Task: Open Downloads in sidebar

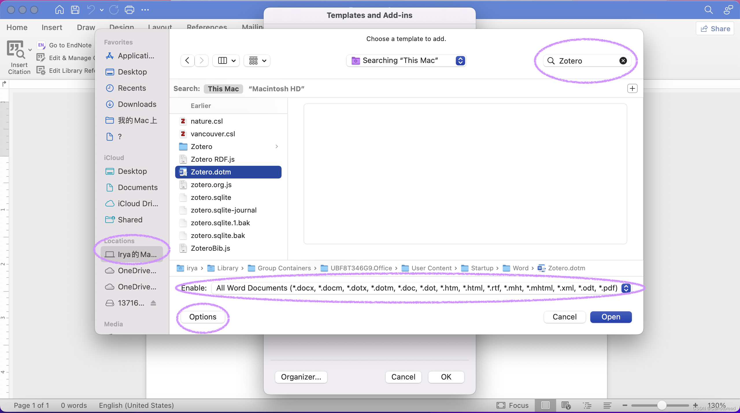Action: (131, 104)
